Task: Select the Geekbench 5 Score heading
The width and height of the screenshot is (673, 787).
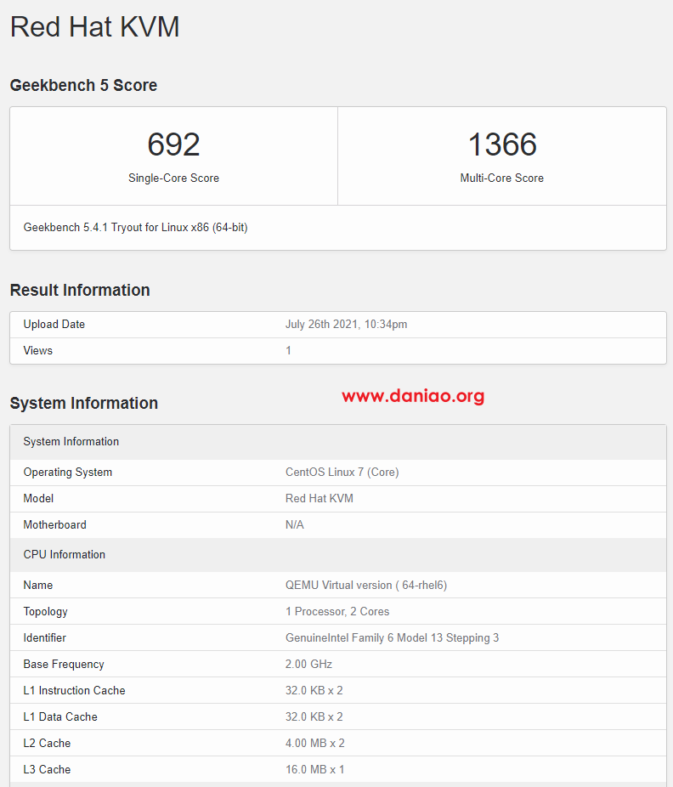Action: point(83,85)
